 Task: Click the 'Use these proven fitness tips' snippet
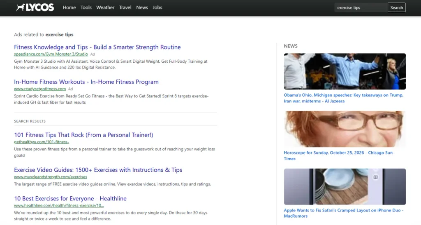coord(114,152)
